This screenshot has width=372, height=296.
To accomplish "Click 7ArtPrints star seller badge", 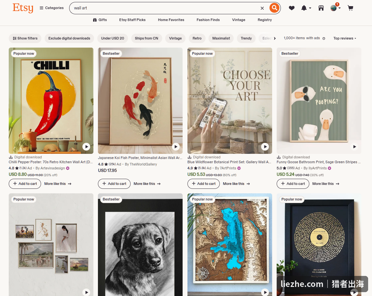I will [x=239, y=168].
